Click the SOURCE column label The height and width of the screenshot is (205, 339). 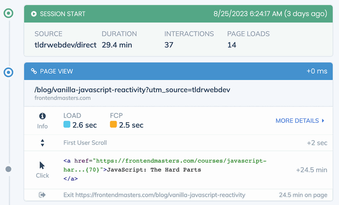(x=48, y=34)
